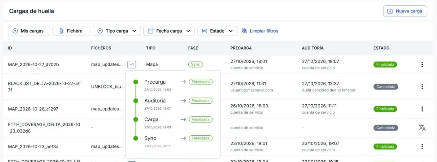The height and width of the screenshot is (162, 437).
Task: Click the AUDITORÍA column header
Action: pos(313,48)
